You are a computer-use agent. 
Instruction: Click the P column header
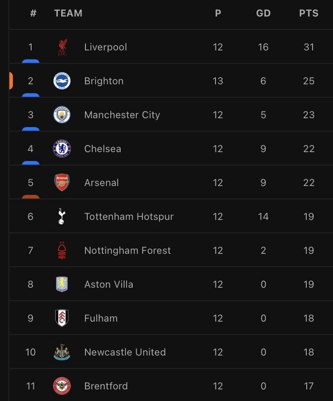click(x=218, y=13)
